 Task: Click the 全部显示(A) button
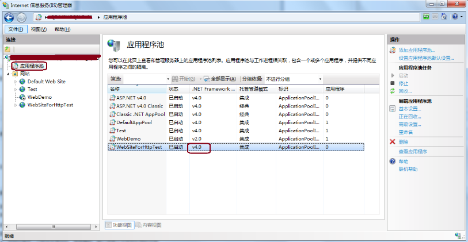[x=220, y=79]
